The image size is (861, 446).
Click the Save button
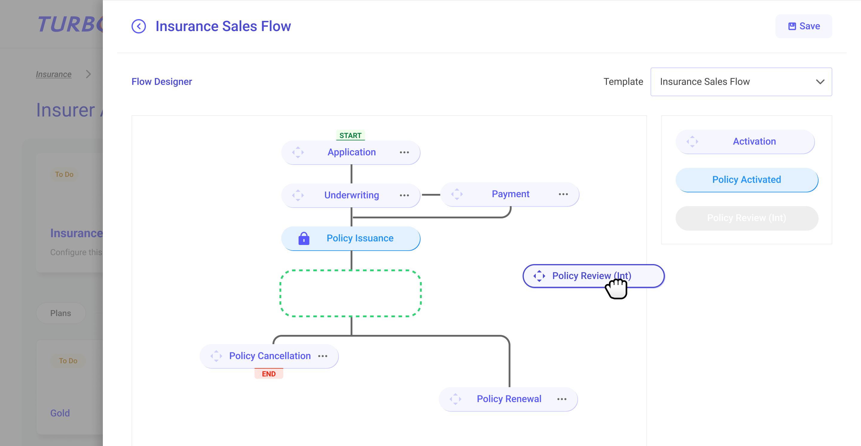[x=804, y=26]
